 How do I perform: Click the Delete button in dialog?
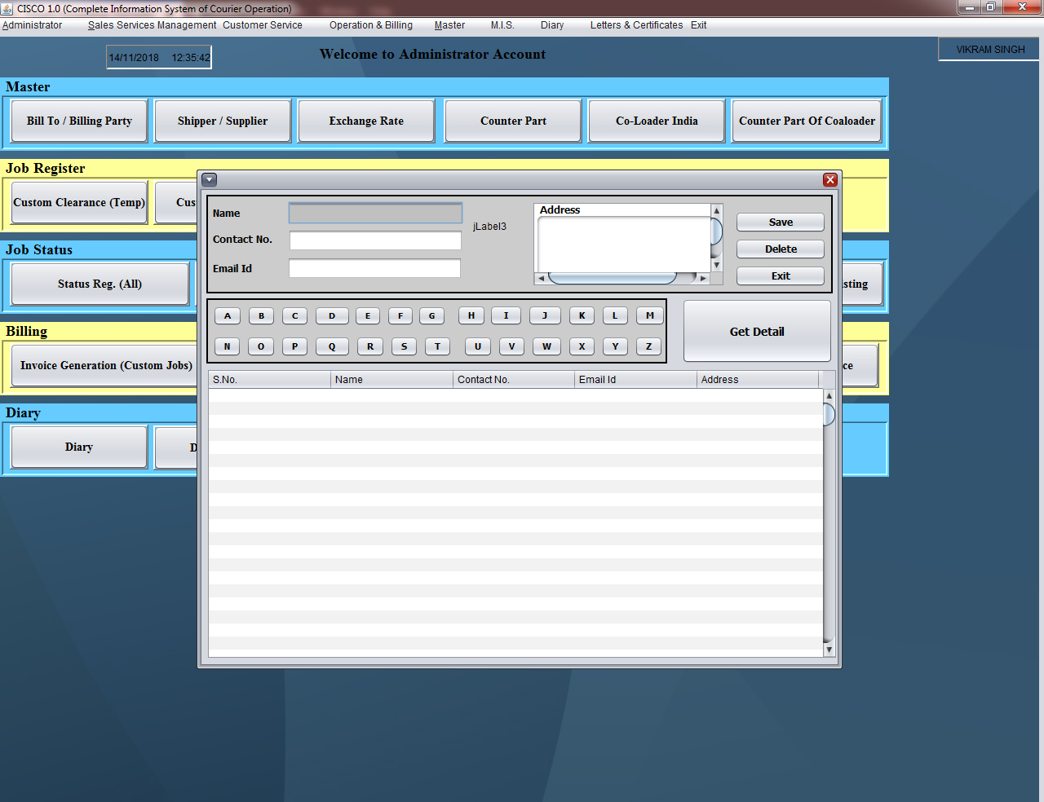pyautogui.click(x=781, y=249)
